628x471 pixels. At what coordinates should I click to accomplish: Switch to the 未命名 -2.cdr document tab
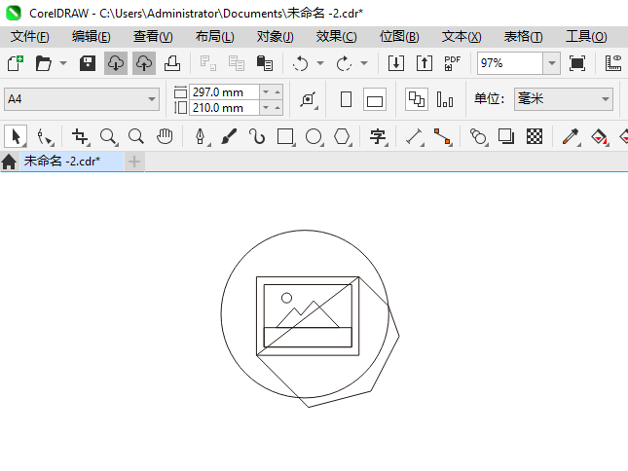(x=72, y=162)
